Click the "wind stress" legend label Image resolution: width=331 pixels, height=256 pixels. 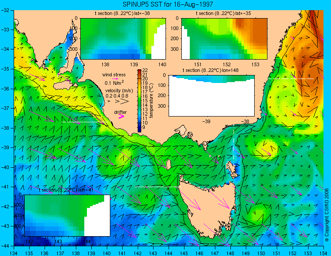(114, 75)
